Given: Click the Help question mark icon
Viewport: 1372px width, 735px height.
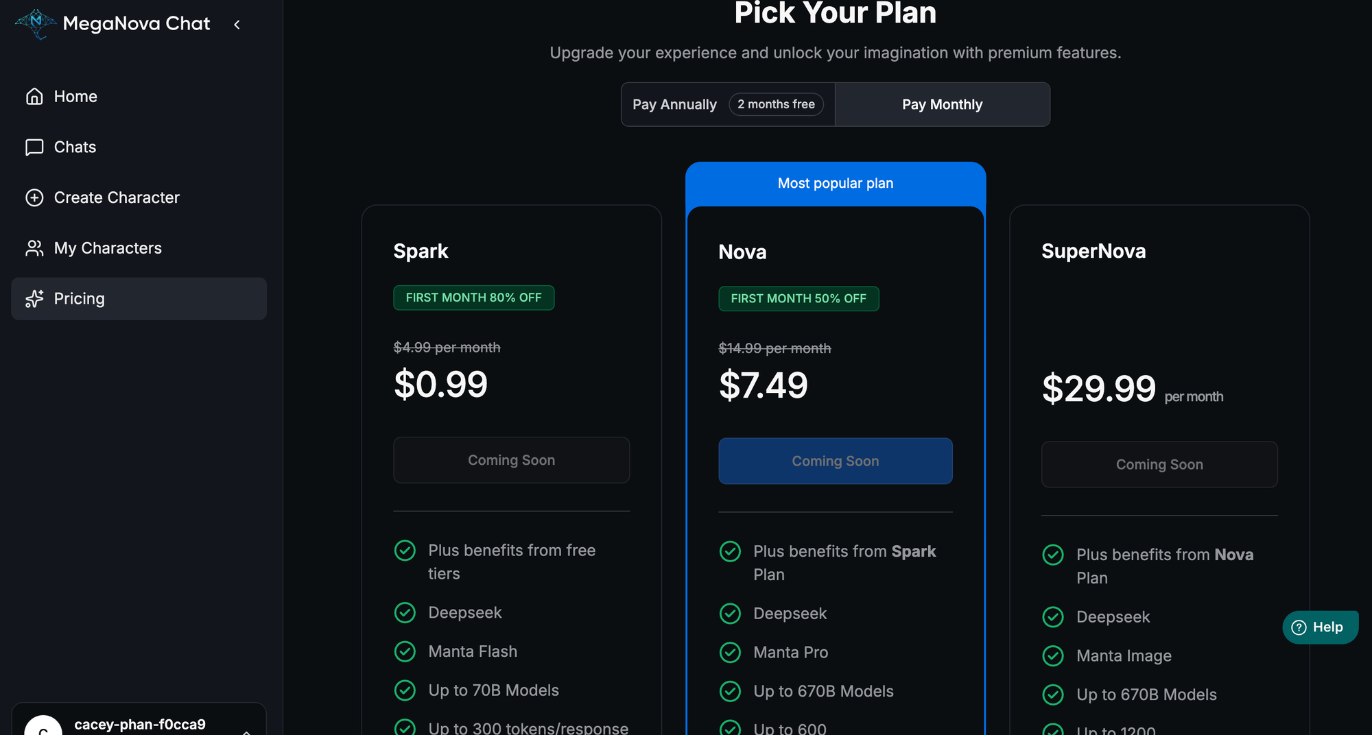Looking at the screenshot, I should (x=1299, y=627).
